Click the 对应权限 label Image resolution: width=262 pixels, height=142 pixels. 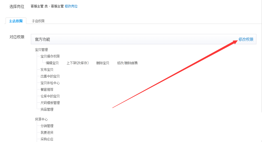17,37
